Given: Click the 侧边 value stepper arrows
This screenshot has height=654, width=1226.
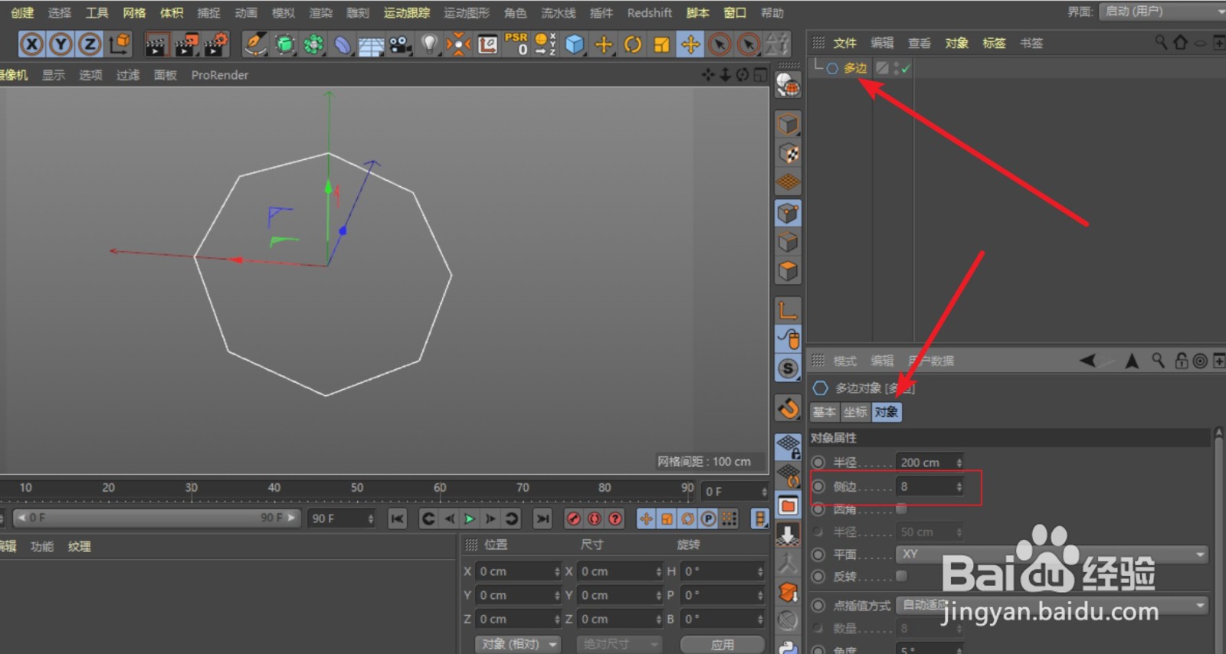Looking at the screenshot, I should click(959, 486).
